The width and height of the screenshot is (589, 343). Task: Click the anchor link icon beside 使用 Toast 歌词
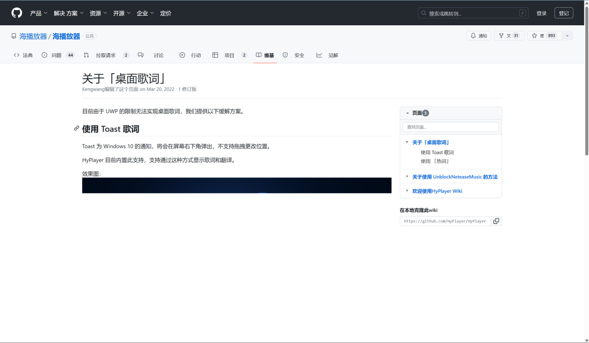[76, 128]
